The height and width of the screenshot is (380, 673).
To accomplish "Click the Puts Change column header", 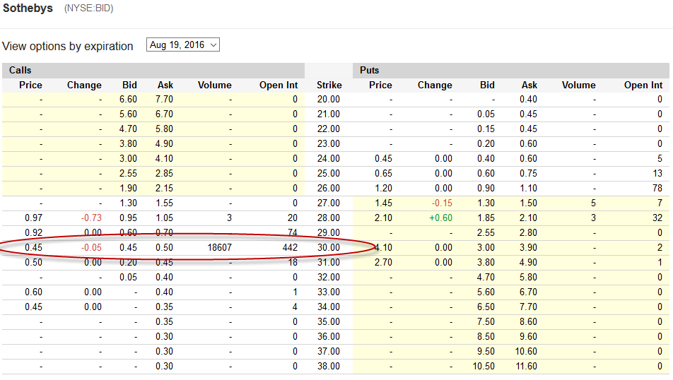I will (435, 85).
